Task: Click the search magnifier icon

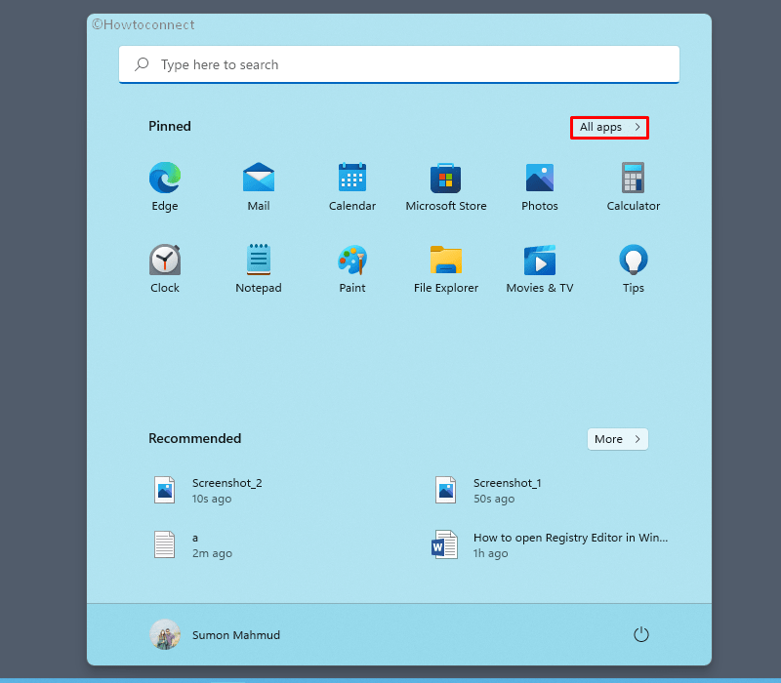Action: pyautogui.click(x=142, y=64)
